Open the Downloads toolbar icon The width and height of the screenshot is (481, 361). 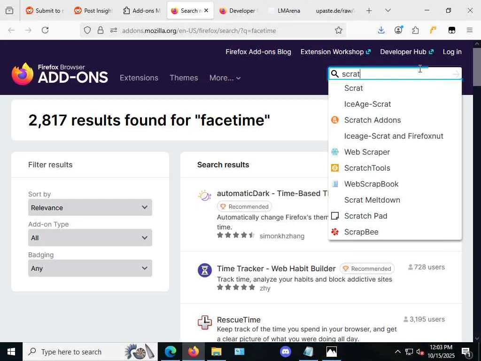[x=381, y=30]
